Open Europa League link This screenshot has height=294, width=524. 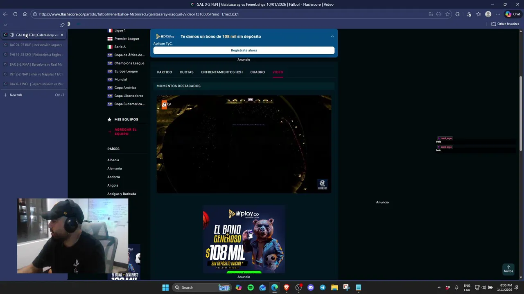coord(126,71)
